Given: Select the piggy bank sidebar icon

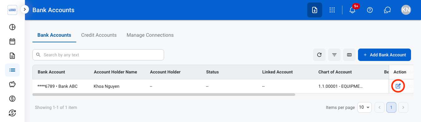Looking at the screenshot, I should [12, 84].
